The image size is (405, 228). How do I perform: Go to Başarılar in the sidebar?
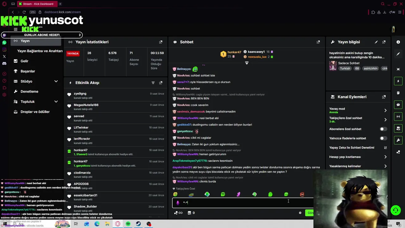click(x=28, y=71)
